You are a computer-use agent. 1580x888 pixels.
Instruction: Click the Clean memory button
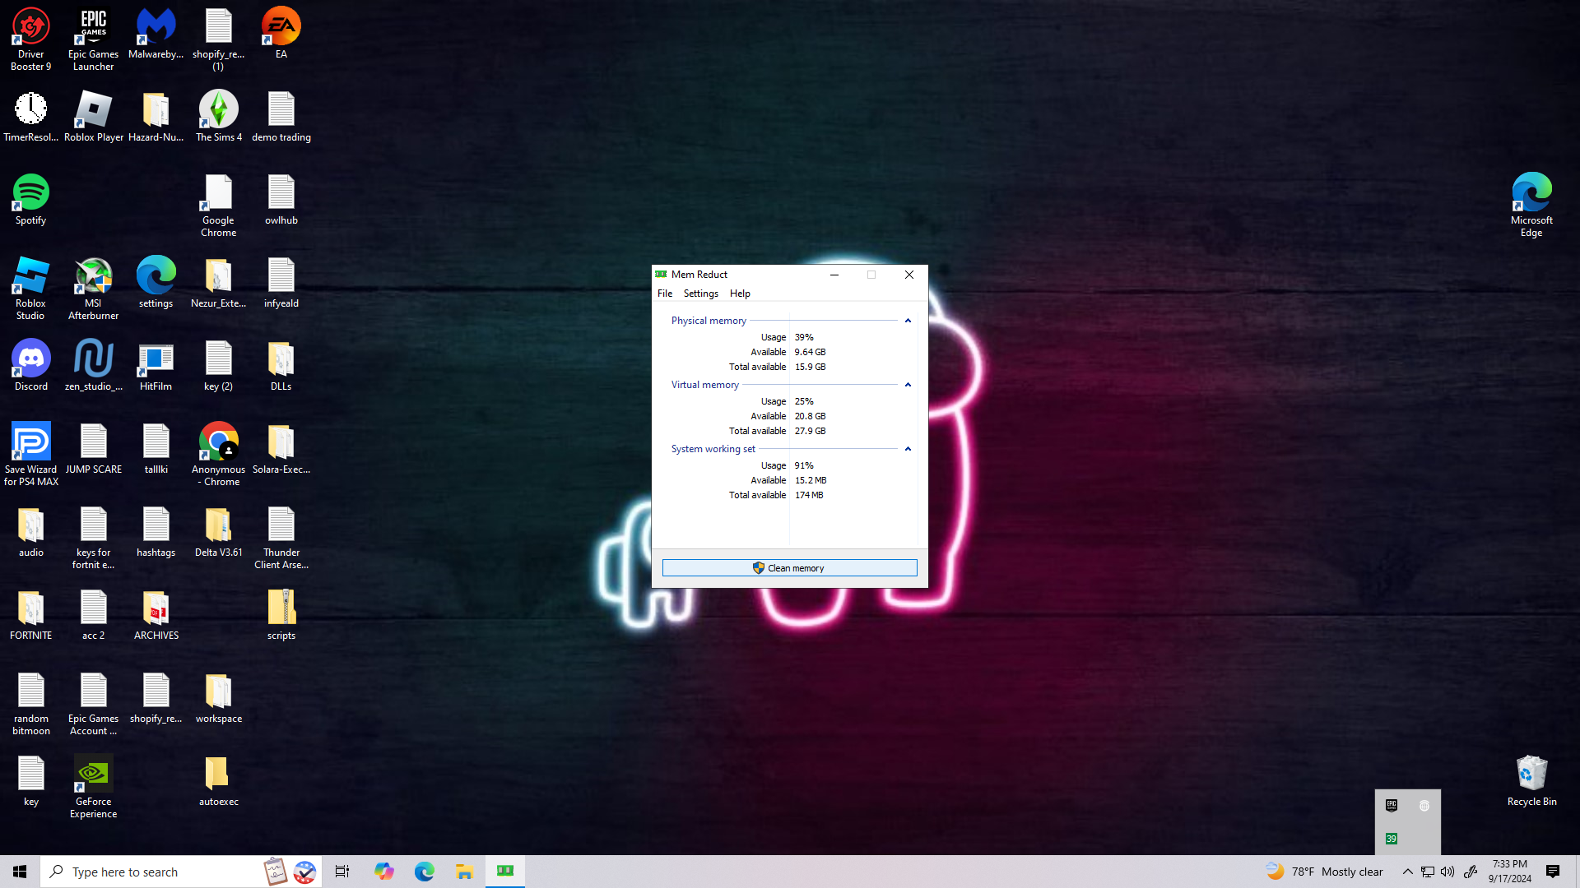[x=789, y=568]
